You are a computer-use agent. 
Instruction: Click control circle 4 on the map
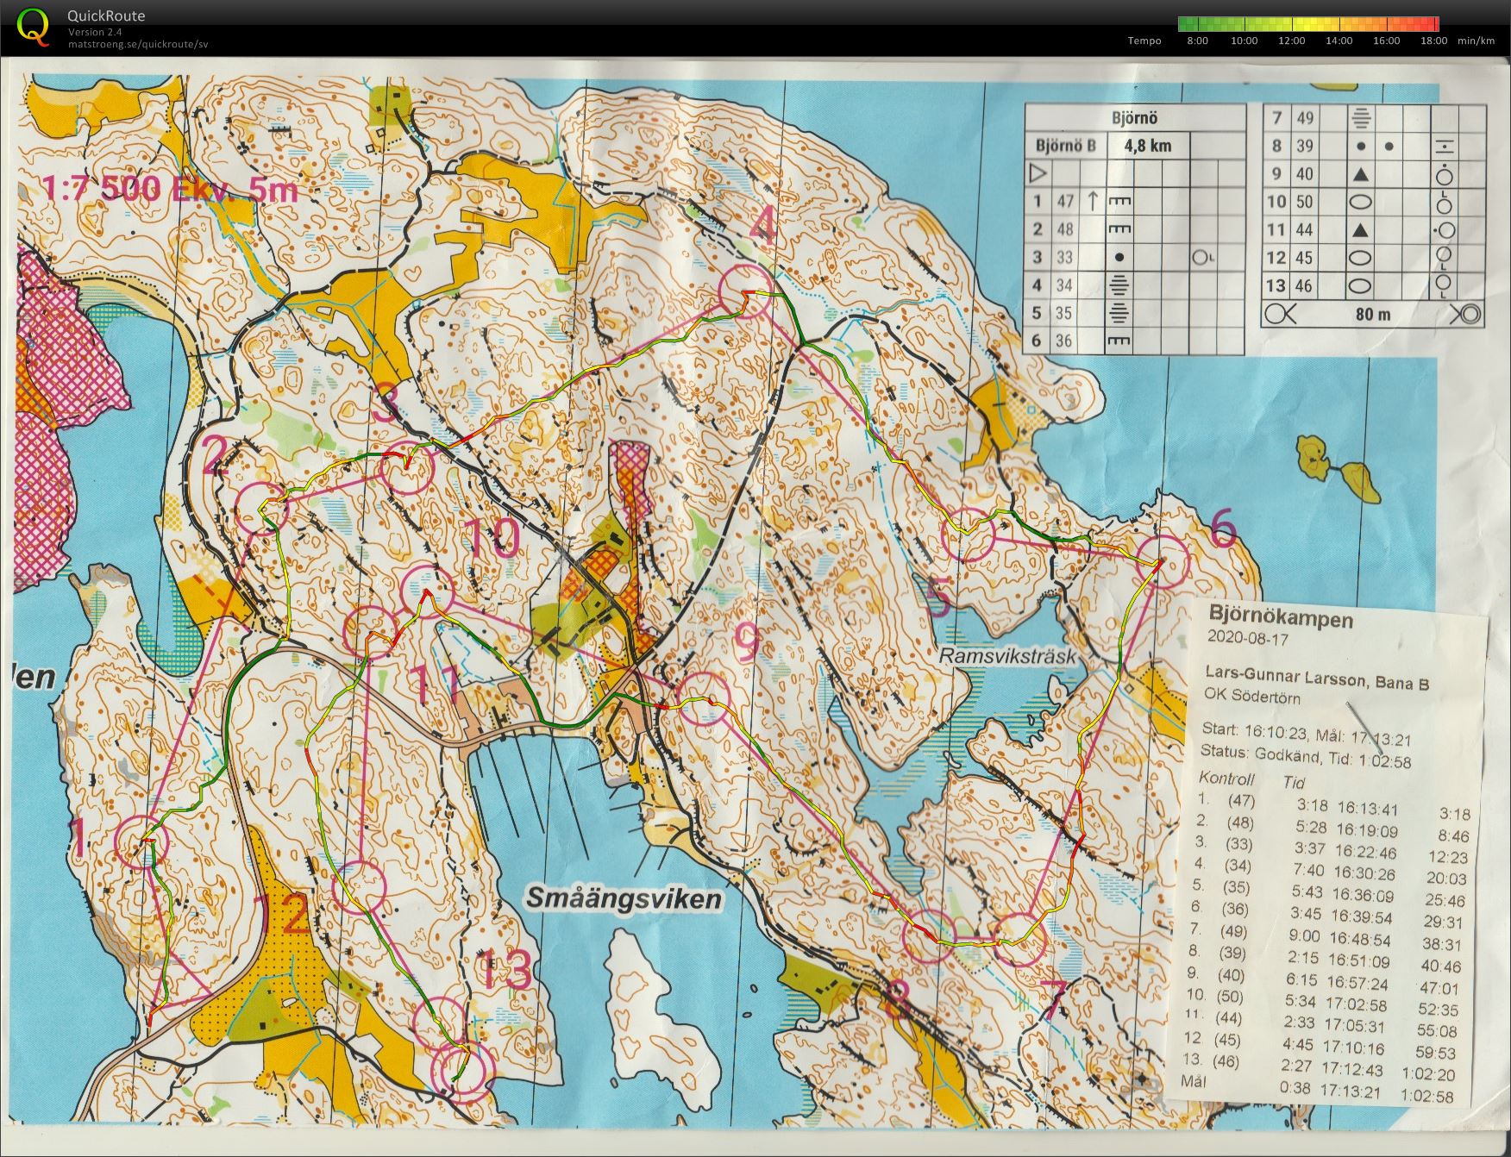745,291
